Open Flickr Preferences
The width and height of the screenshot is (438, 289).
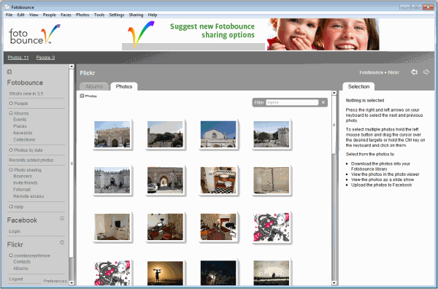point(55,281)
